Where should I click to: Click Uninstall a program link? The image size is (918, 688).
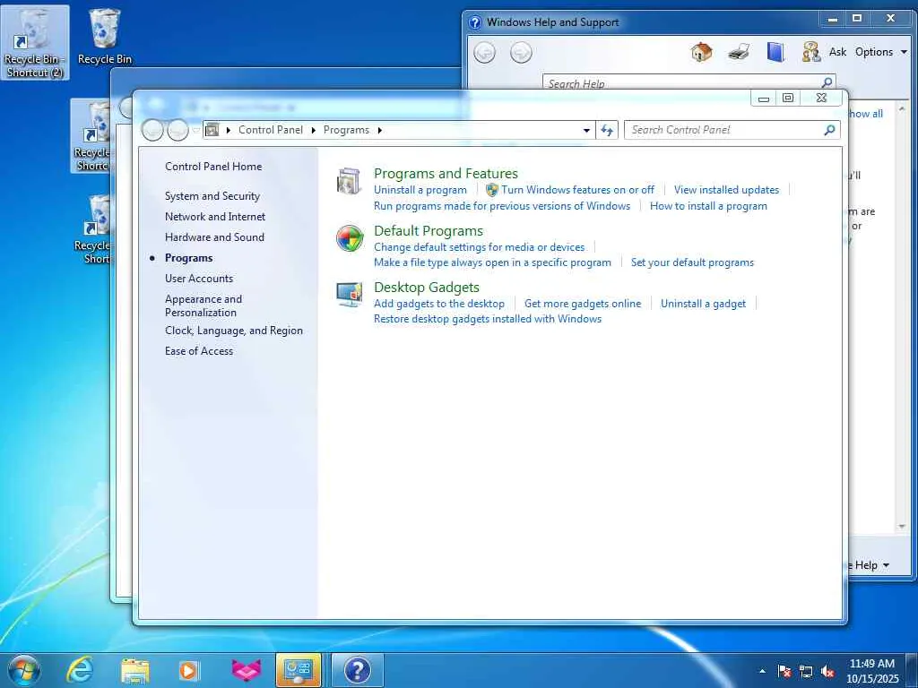420,190
